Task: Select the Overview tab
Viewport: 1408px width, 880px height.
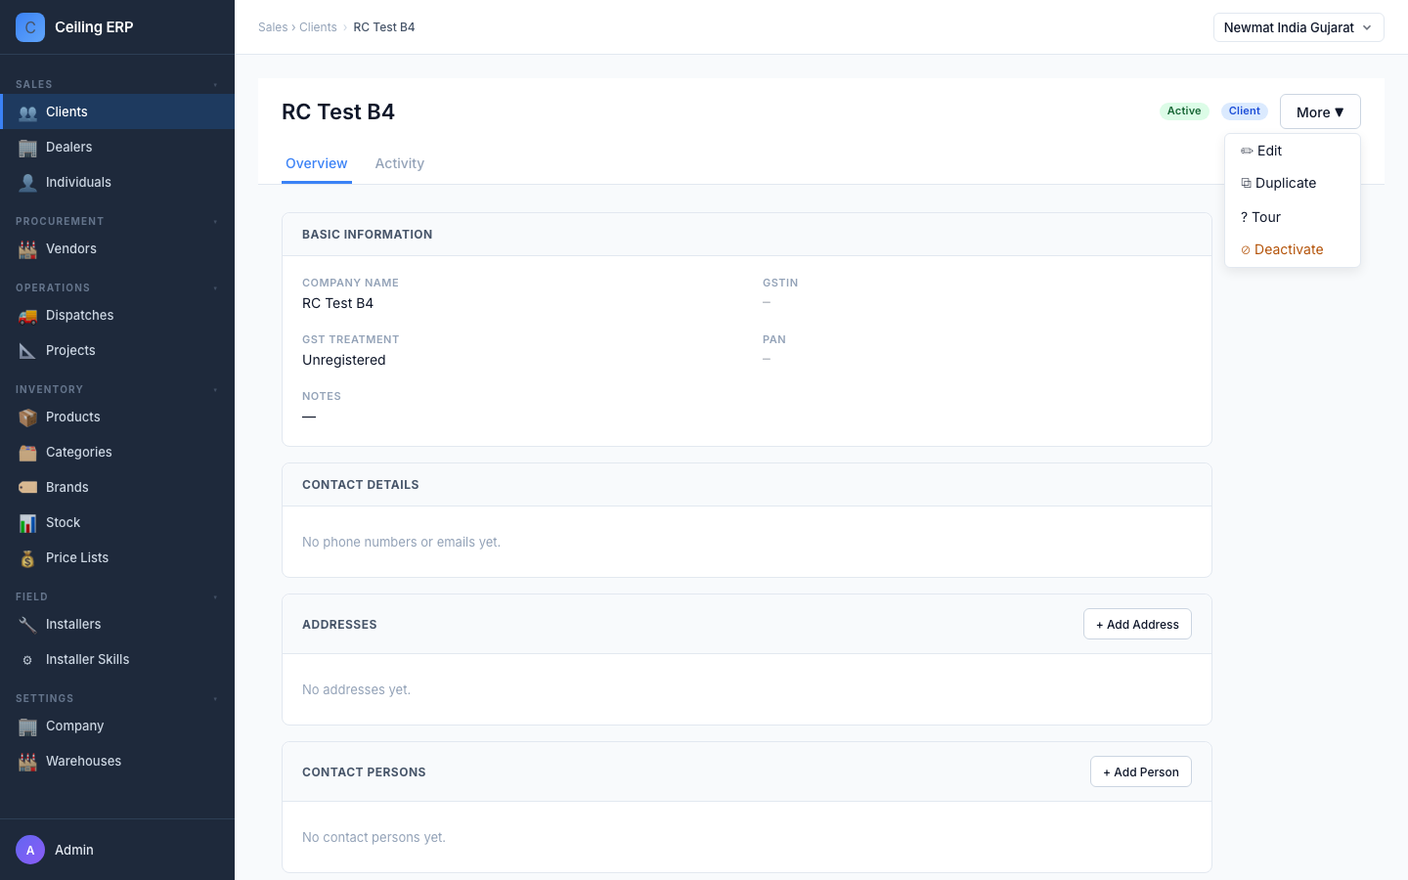Action: (x=316, y=163)
